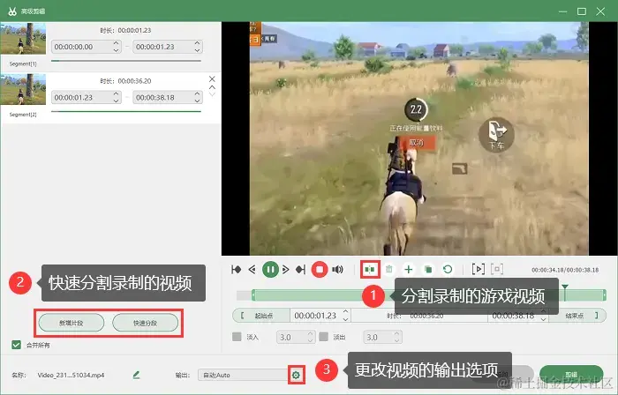Click the left trim handle on timeline

253,295
